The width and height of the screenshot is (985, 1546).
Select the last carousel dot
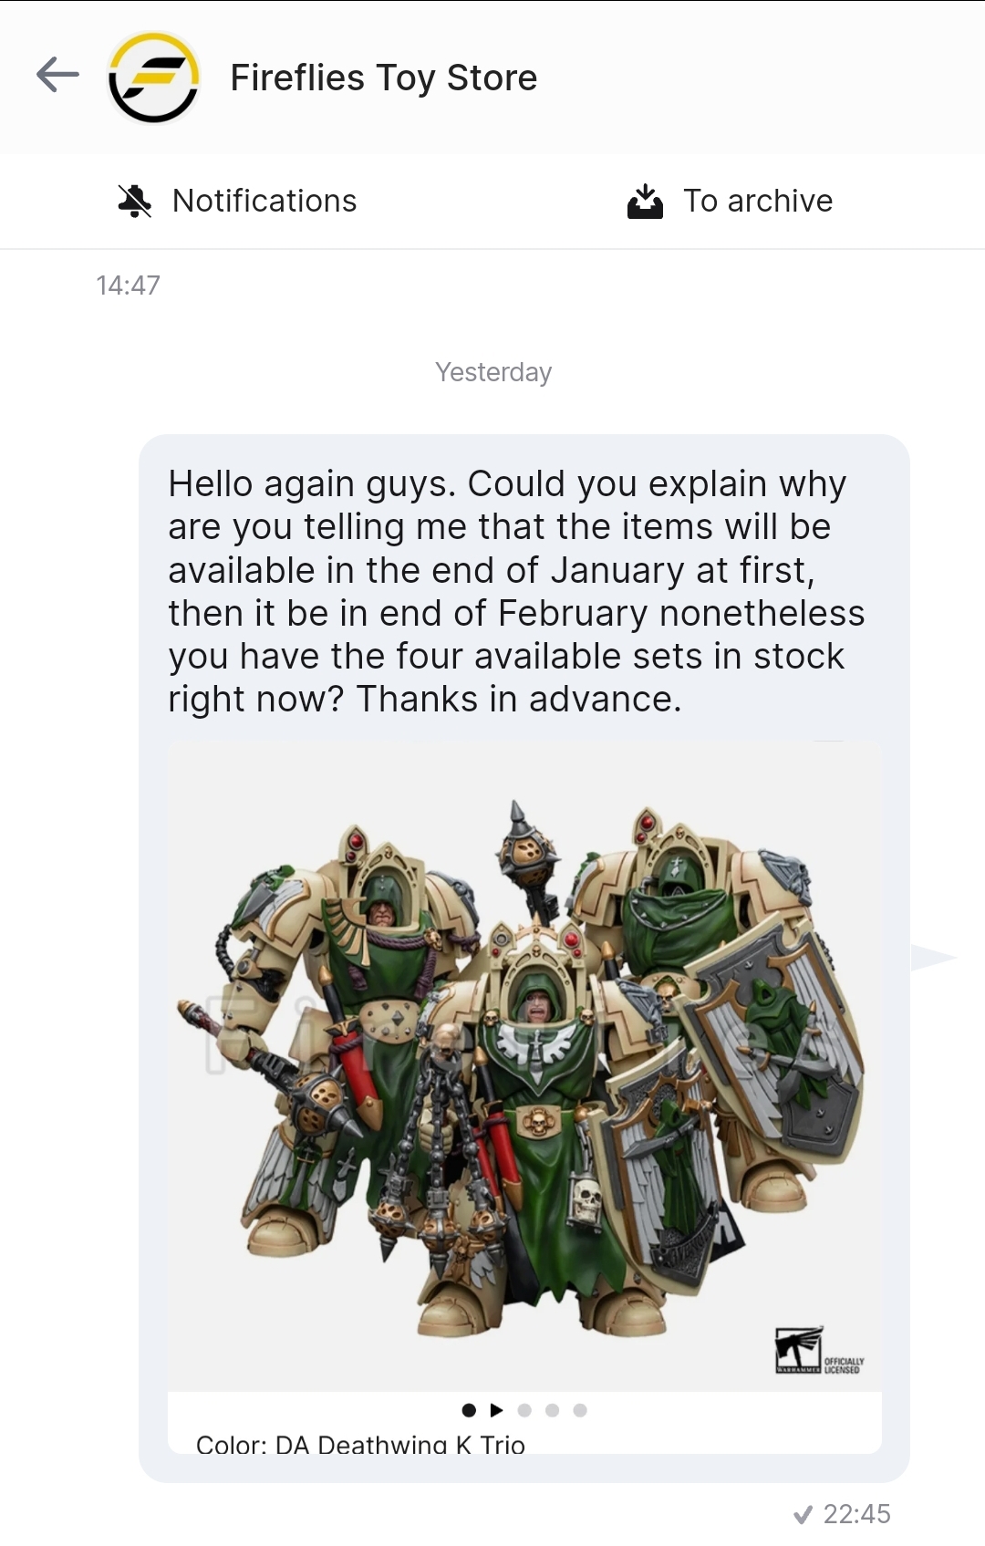(x=580, y=1410)
